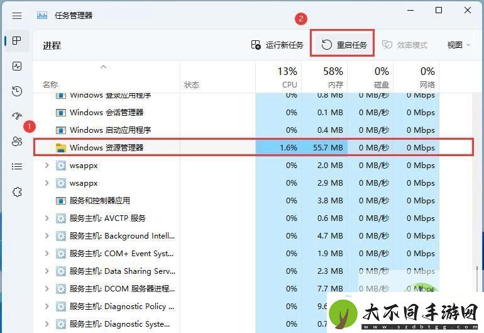Click gear icon of 服务主机: DCOM 服务器进程...
The image size is (484, 333).
tap(61, 289)
